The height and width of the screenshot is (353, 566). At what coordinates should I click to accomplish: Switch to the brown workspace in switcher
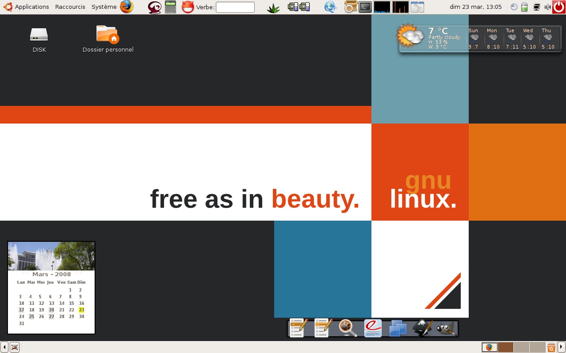click(x=505, y=347)
